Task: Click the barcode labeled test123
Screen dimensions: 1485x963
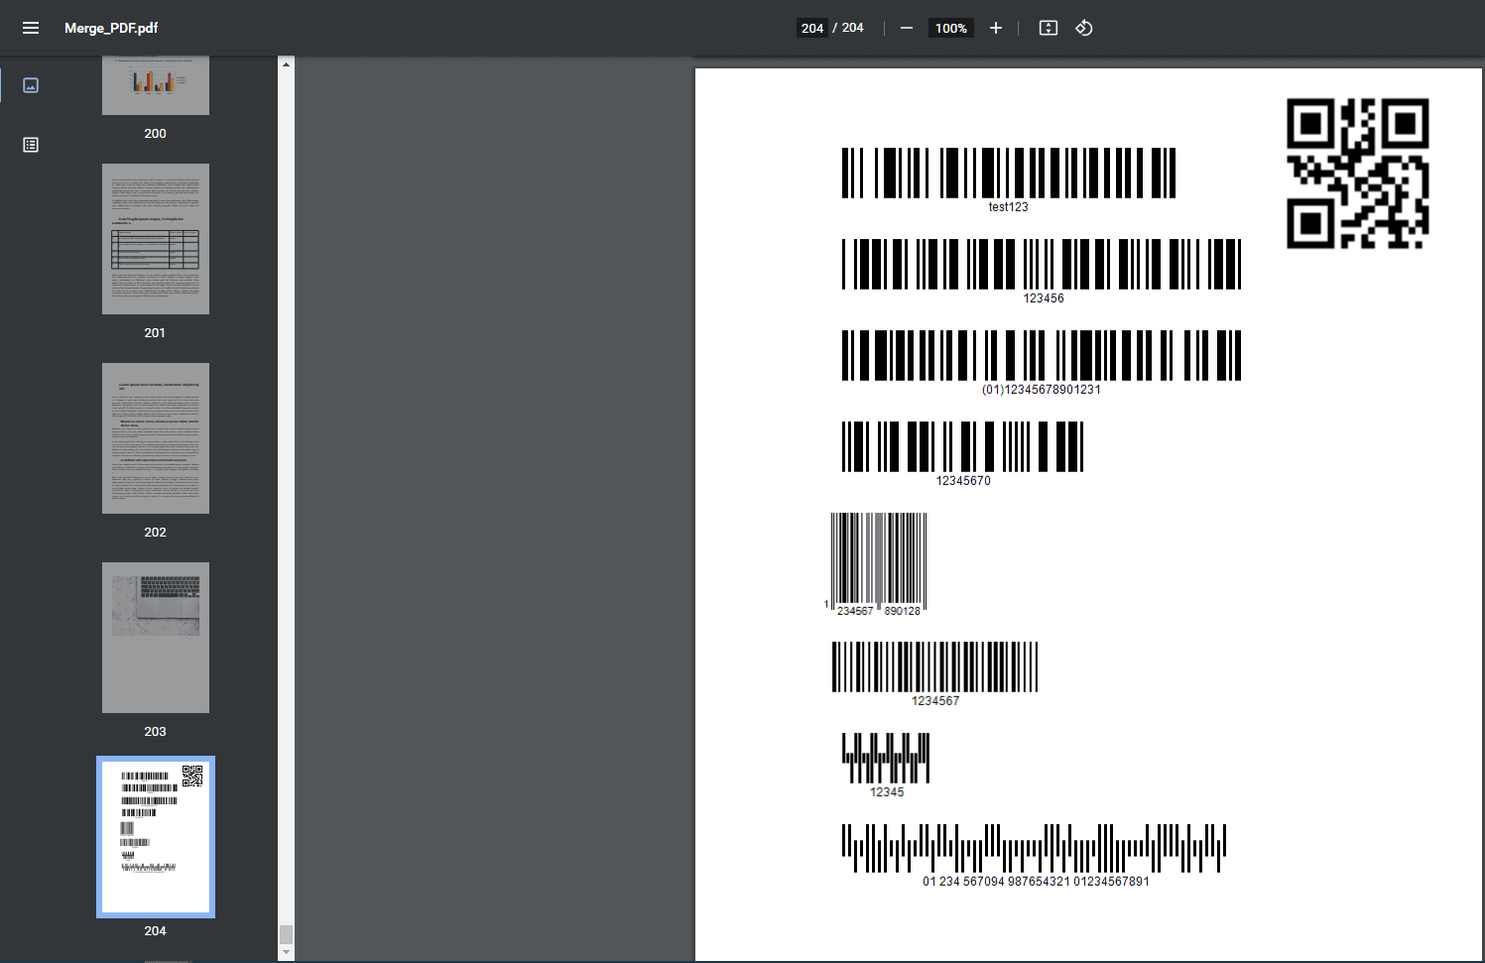Action: point(1008,174)
